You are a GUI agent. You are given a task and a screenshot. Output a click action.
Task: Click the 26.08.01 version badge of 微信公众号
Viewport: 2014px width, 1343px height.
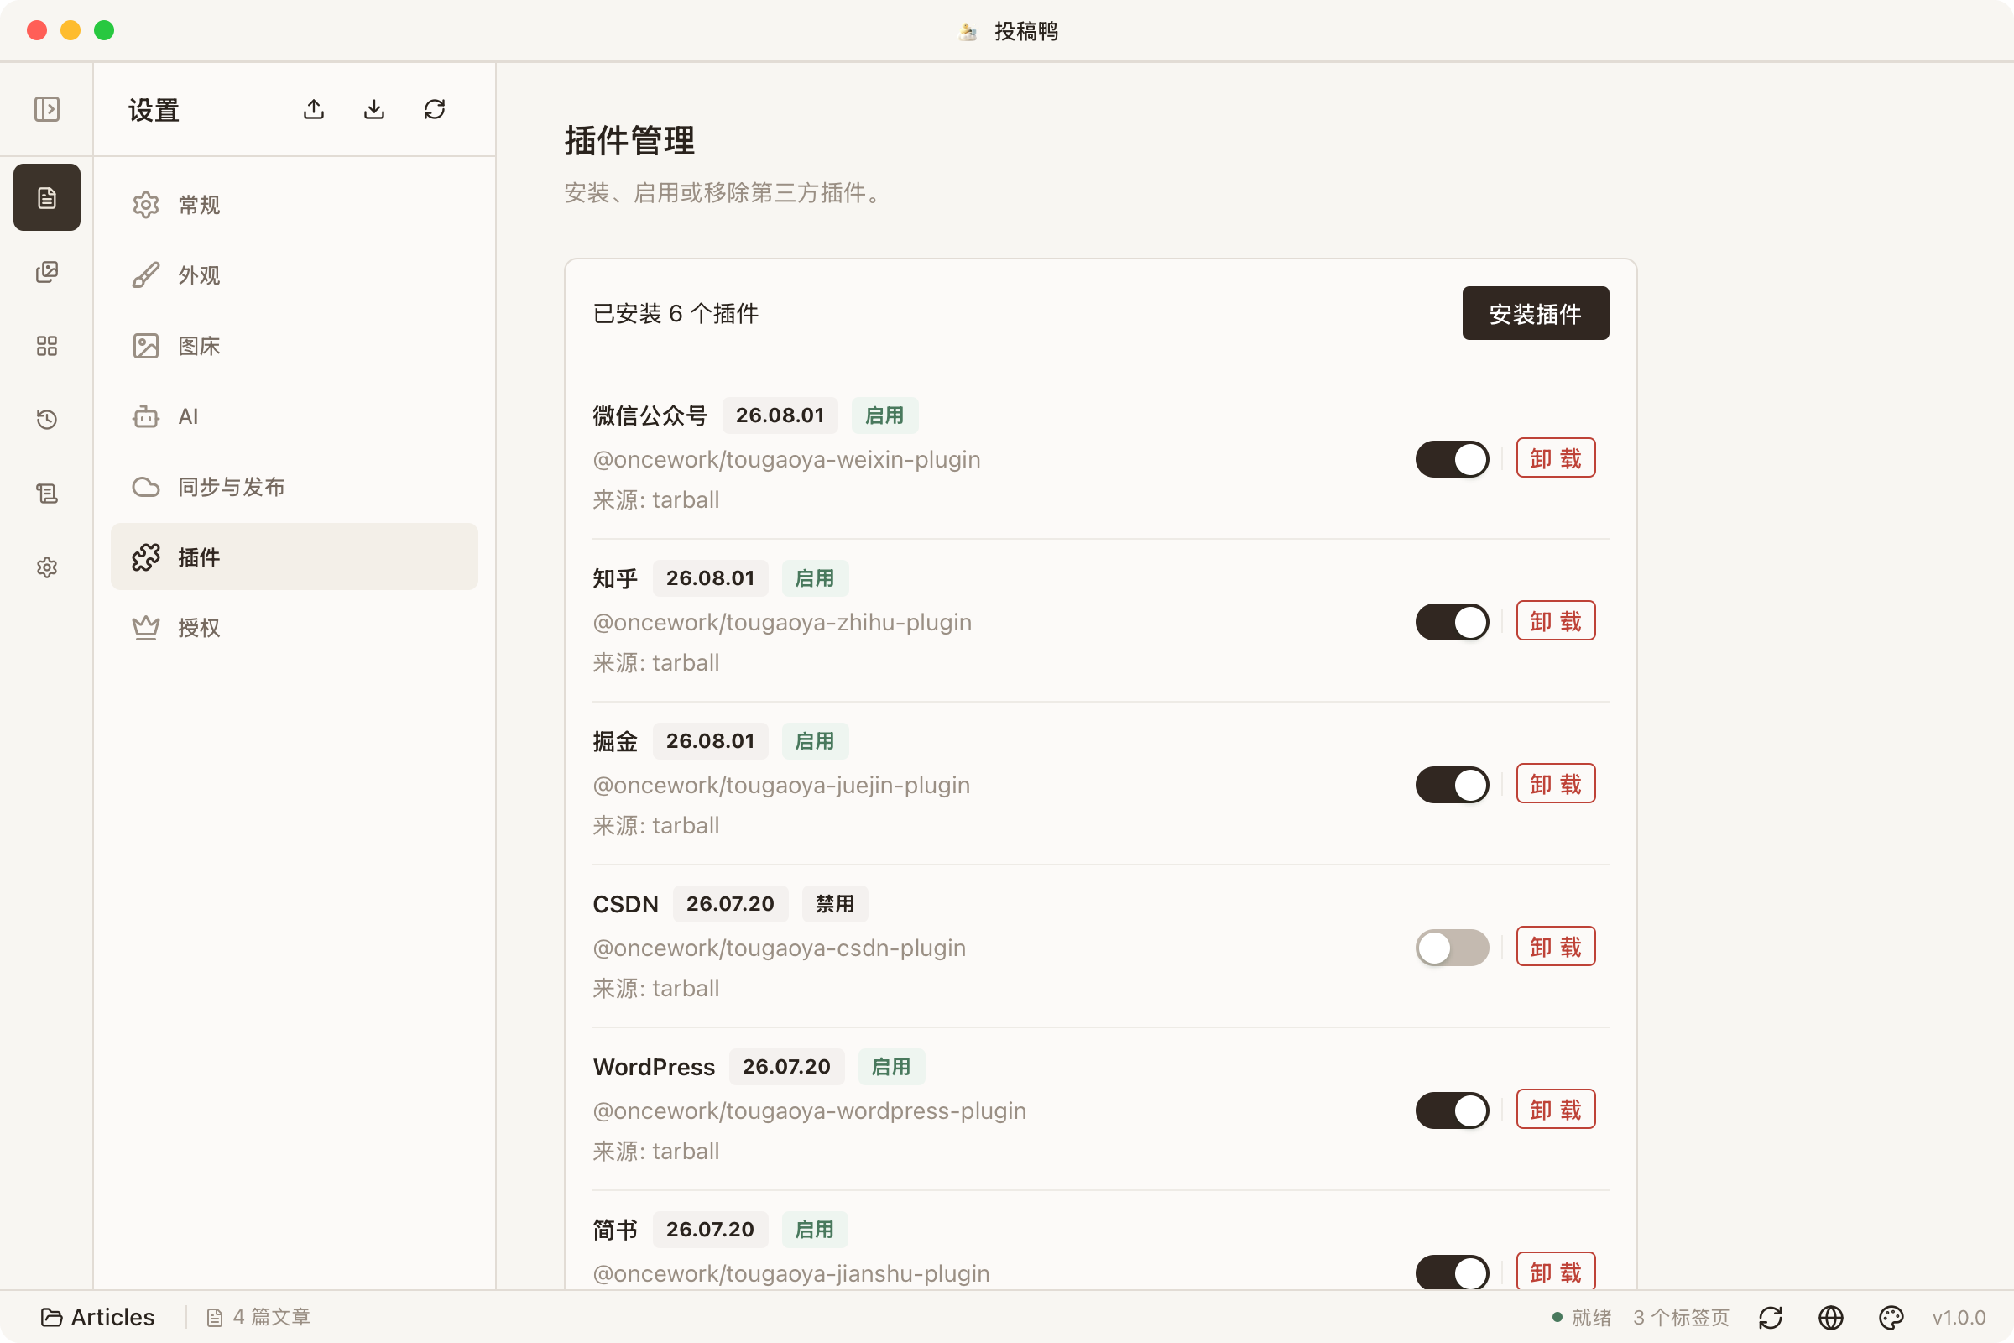click(780, 415)
